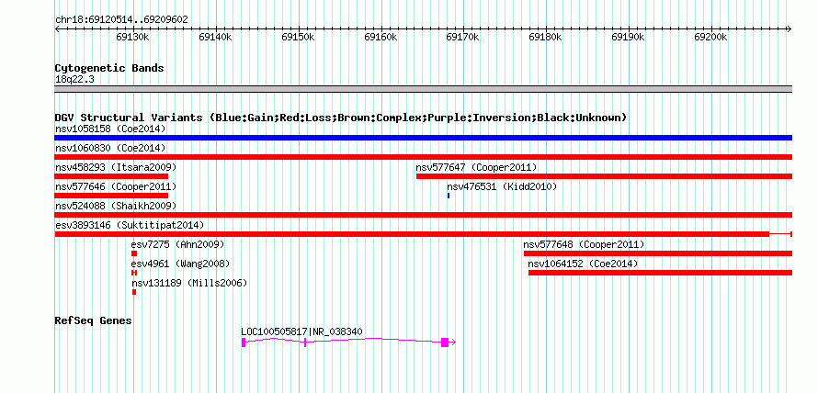
Task: Select the red nsv458293 loss bar
Action: [x=111, y=176]
